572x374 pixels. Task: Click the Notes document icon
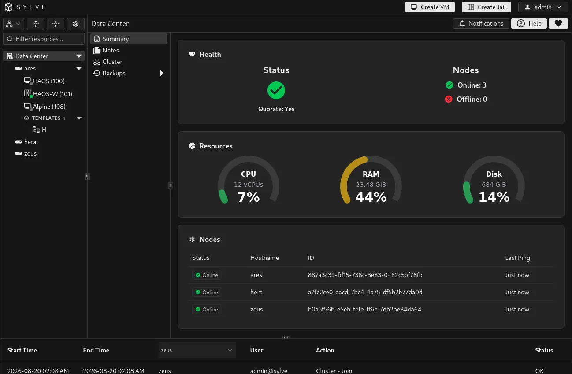(x=97, y=50)
